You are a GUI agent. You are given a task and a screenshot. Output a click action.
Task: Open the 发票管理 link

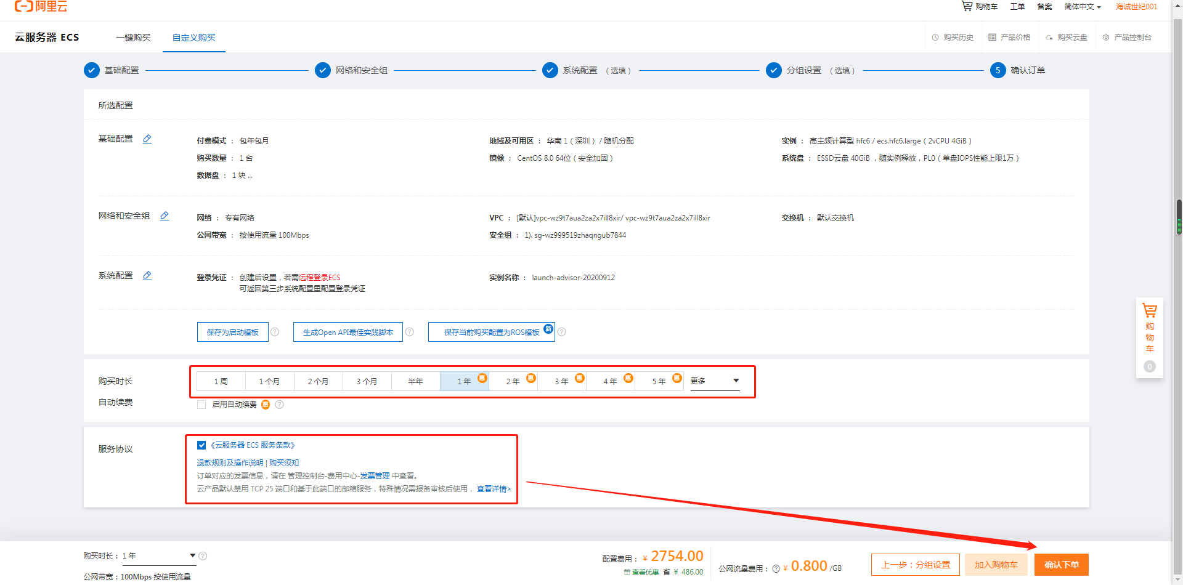pos(375,476)
